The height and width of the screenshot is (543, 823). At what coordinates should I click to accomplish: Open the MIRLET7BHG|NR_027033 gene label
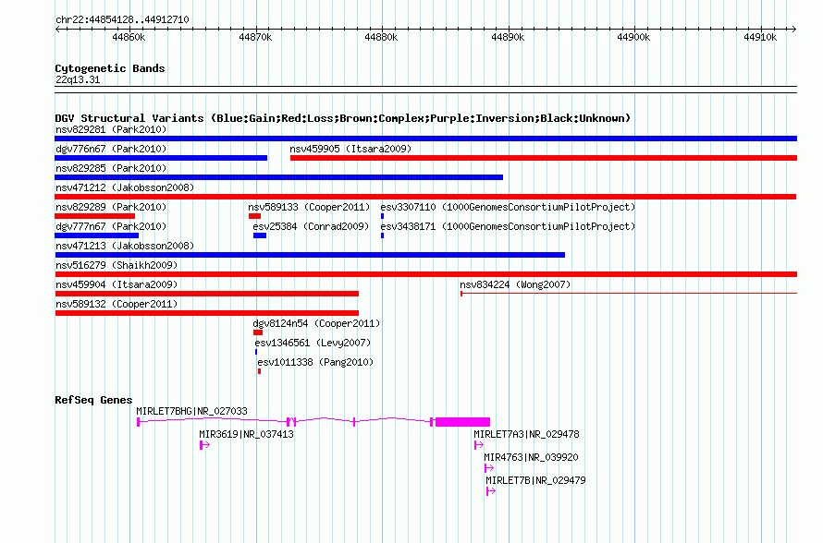191,411
